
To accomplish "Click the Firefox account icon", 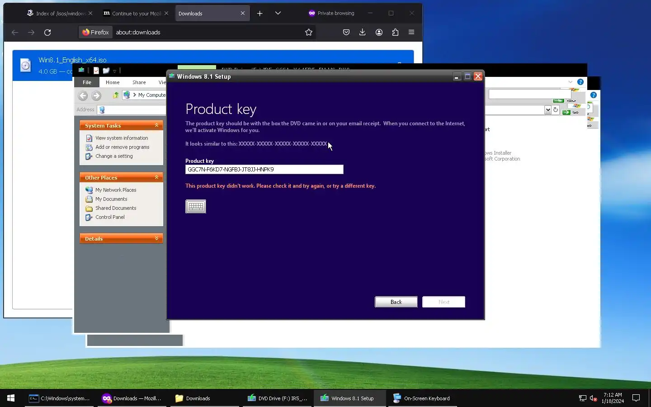I will click(379, 32).
